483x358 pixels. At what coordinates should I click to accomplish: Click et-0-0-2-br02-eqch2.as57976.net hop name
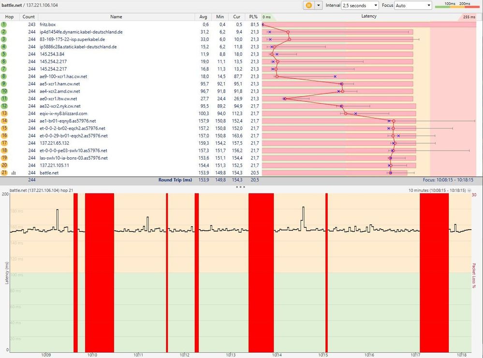pos(73,128)
